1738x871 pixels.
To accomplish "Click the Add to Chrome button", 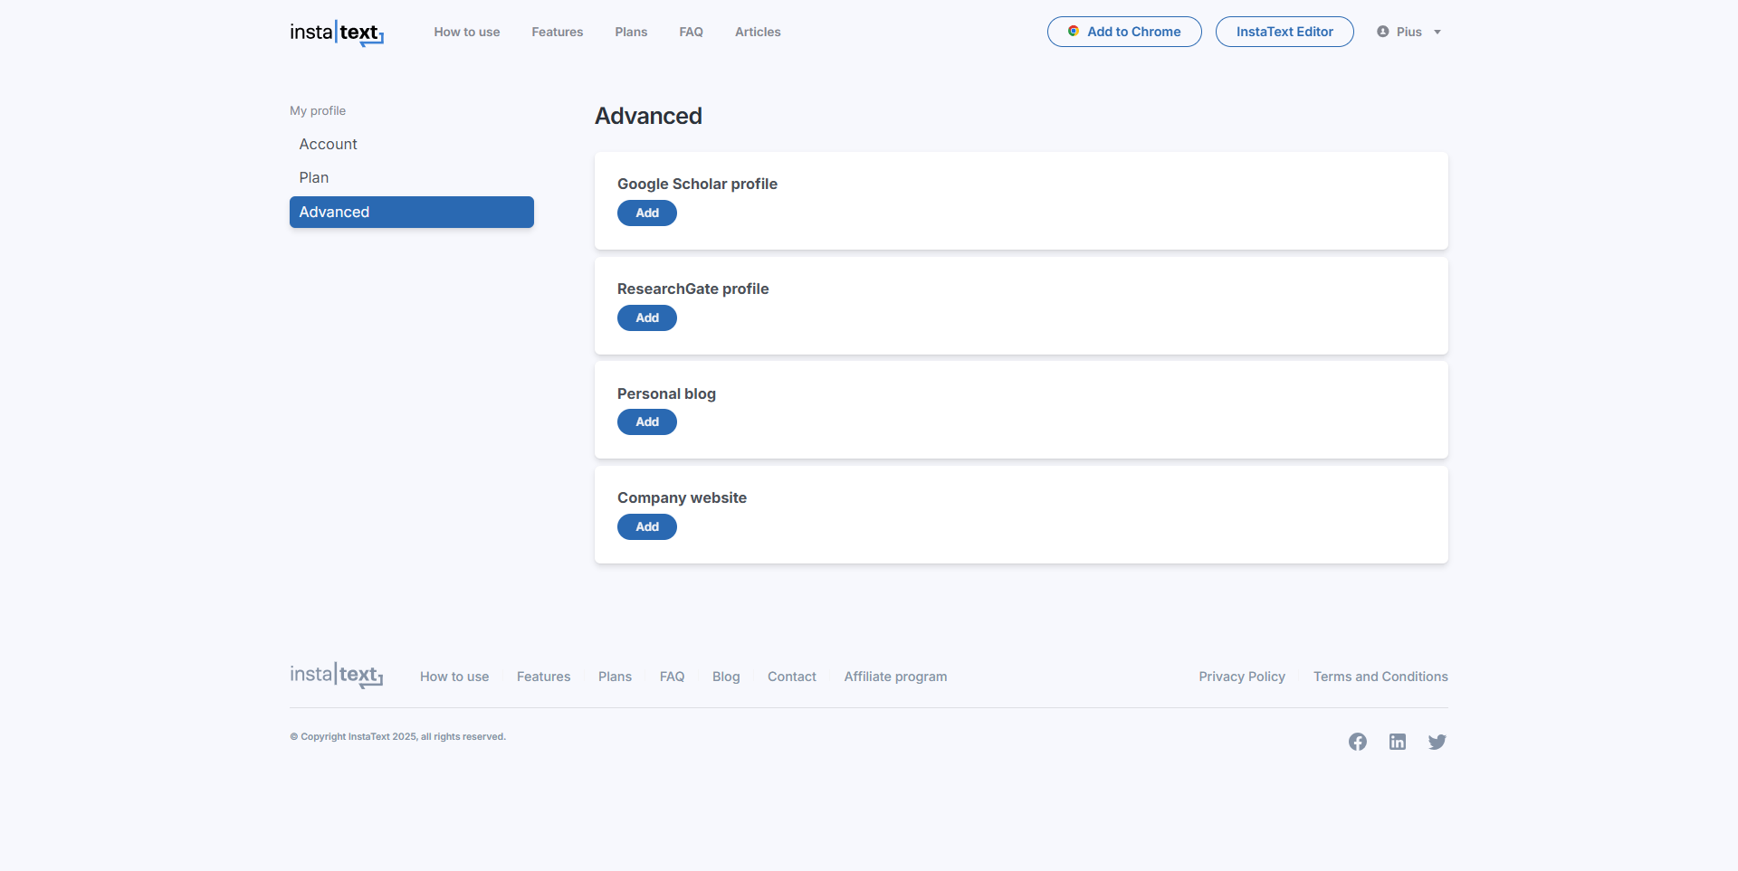I will 1123,32.
